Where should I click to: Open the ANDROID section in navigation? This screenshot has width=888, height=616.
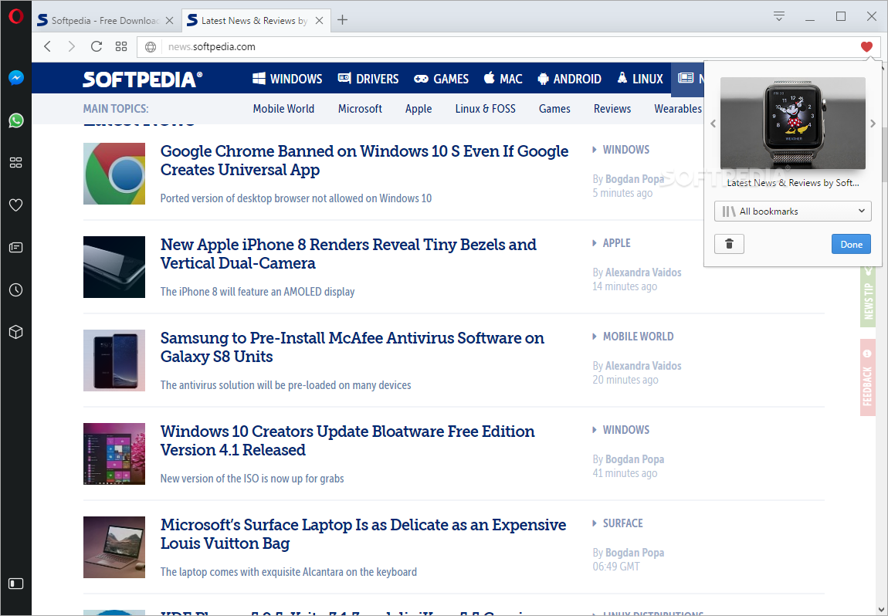coord(569,79)
